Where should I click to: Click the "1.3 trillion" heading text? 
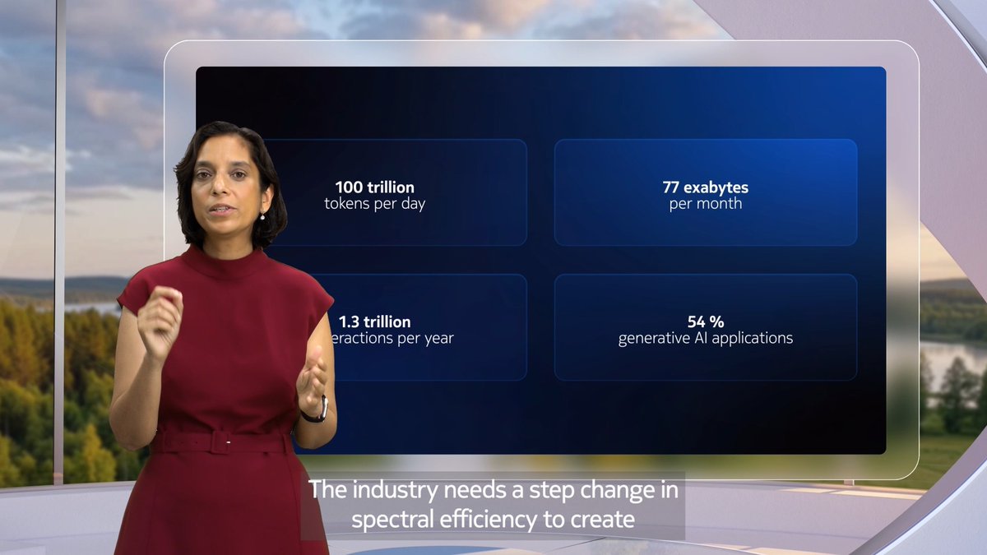point(374,321)
